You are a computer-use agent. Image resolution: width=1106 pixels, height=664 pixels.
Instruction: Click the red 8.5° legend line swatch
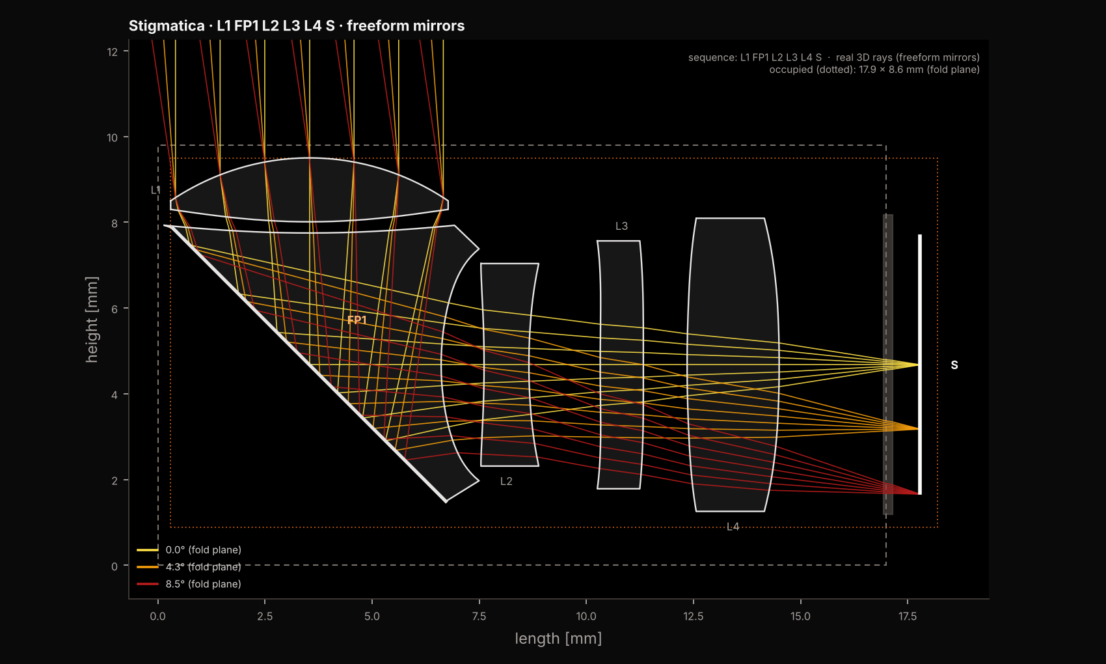148,584
